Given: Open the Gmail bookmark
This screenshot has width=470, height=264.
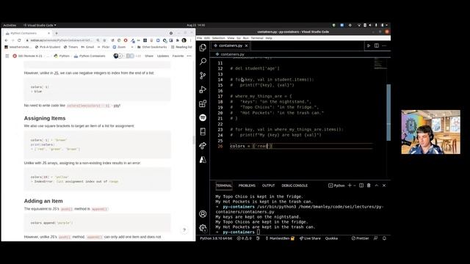Looking at the screenshot, I should coord(87,47).
